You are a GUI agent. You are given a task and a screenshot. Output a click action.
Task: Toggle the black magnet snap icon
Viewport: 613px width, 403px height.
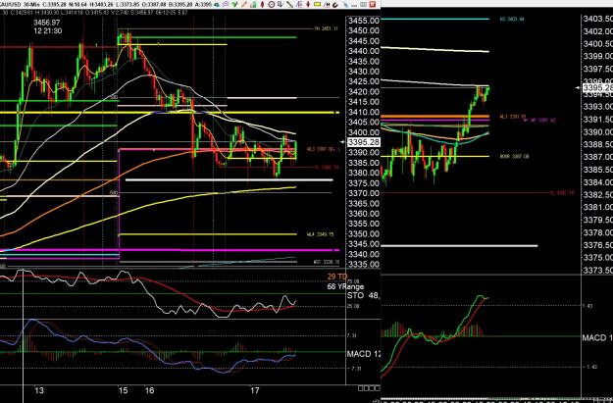[335, 5]
